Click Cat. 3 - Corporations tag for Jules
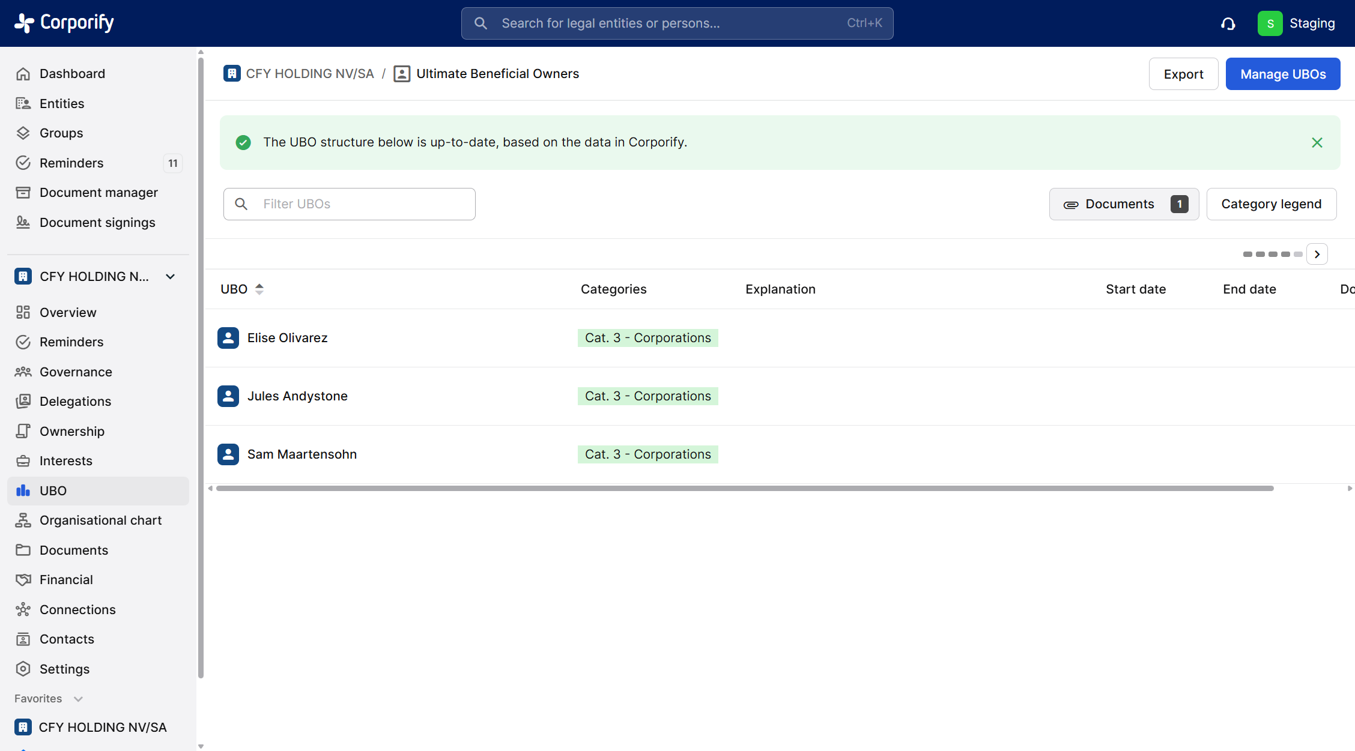Screen dimensions: 1355x751 pos(647,396)
